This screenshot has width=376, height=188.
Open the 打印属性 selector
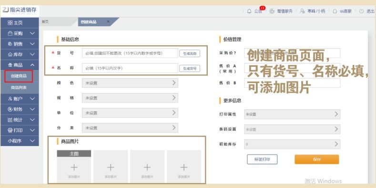coord(292,115)
